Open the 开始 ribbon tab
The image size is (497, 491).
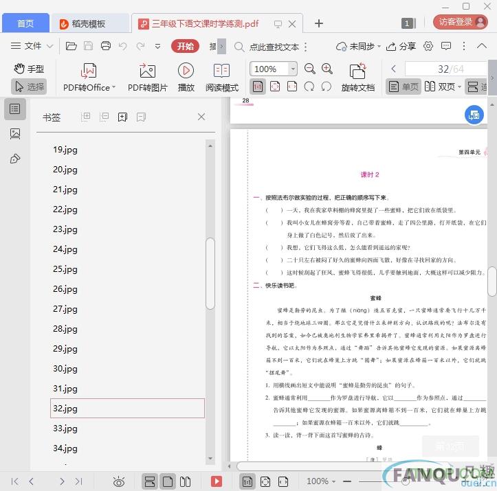(185, 46)
